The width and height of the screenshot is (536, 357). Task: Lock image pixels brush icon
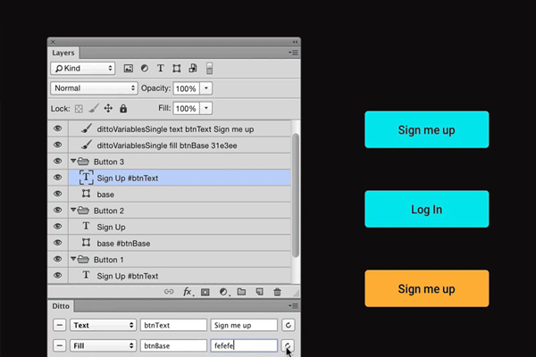pos(93,108)
